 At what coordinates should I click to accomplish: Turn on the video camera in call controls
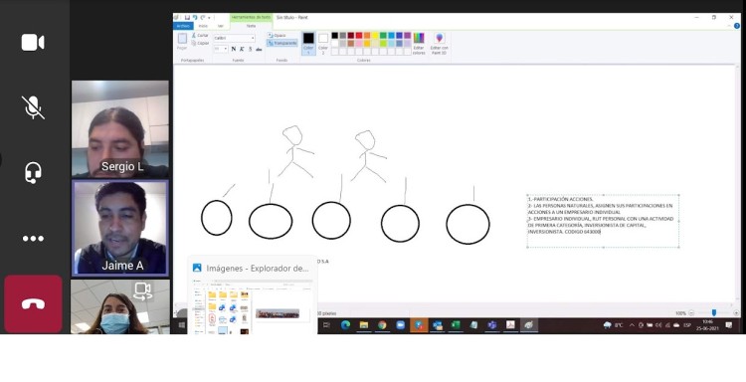coord(33,43)
